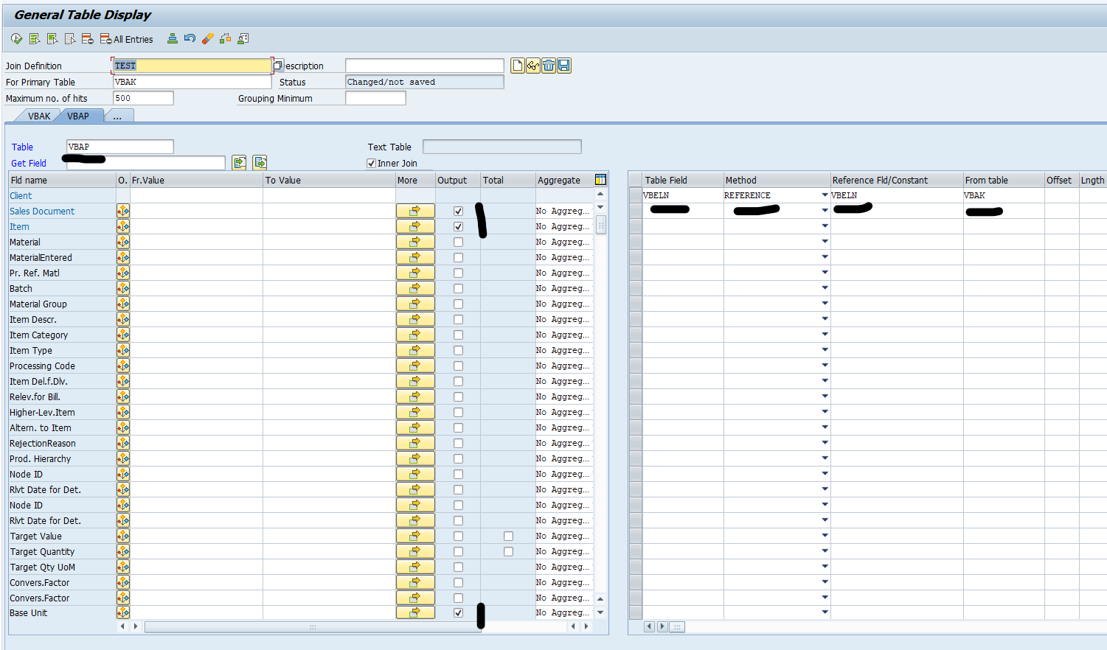Viewport: 1107px width, 650px height.
Task: Save join definition with floppy disk icon
Action: 564,66
